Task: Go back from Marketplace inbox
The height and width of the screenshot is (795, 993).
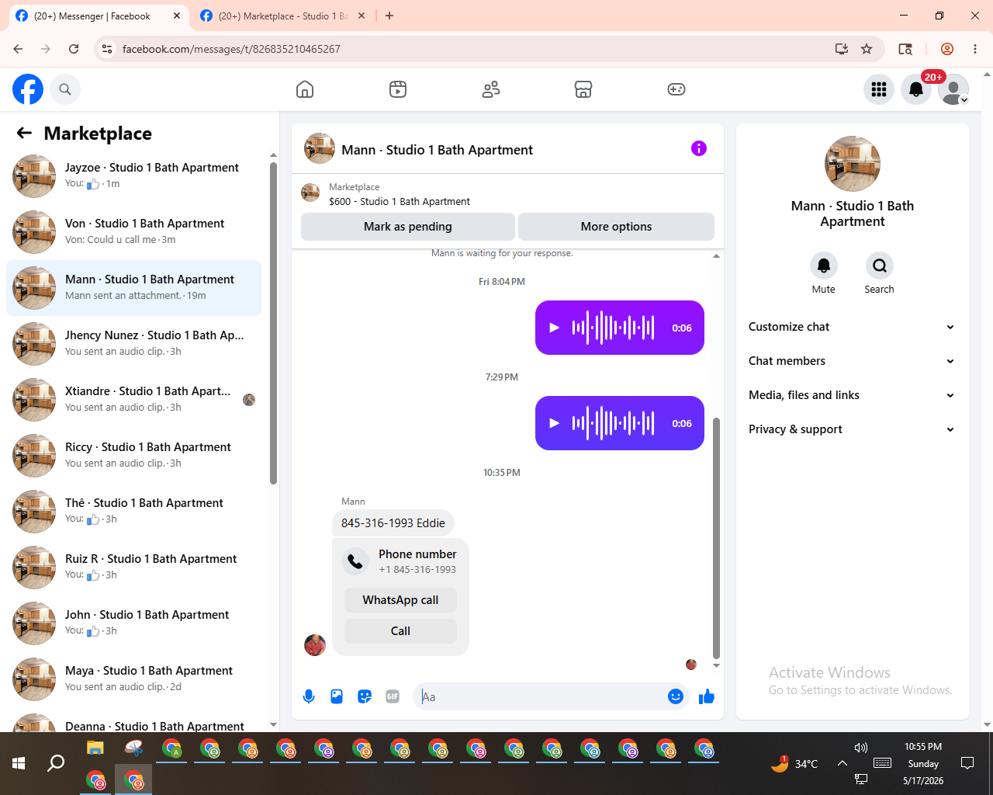Action: [x=25, y=134]
